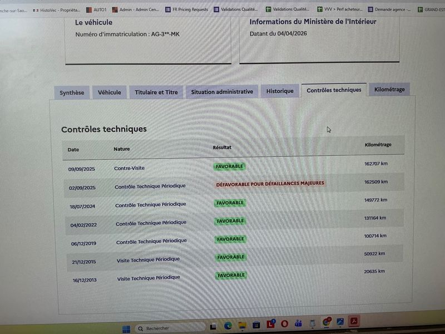
Task: Open the Admin - Admin Center bookmark
Action: [x=136, y=9]
